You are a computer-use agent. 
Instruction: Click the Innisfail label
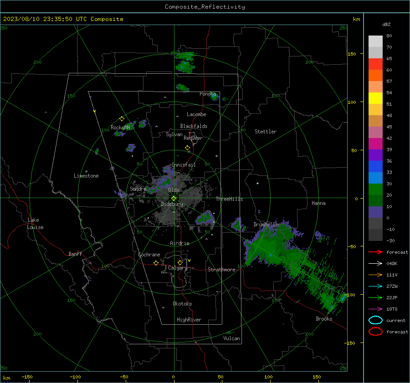pos(184,165)
